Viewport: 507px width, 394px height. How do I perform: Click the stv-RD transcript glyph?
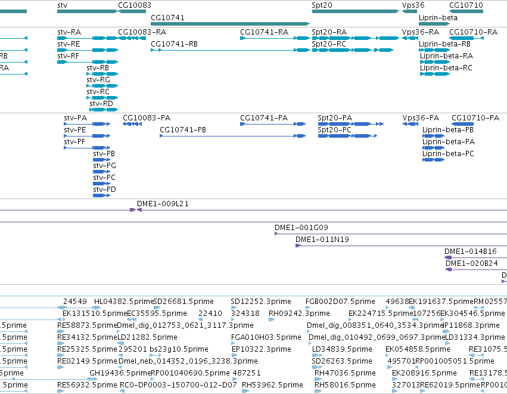(x=104, y=110)
